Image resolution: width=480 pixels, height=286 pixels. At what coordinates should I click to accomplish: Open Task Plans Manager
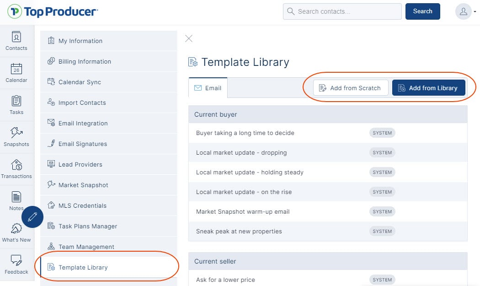click(x=109, y=226)
